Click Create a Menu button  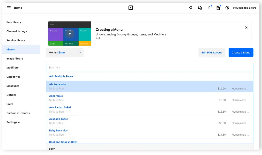pyautogui.click(x=241, y=53)
